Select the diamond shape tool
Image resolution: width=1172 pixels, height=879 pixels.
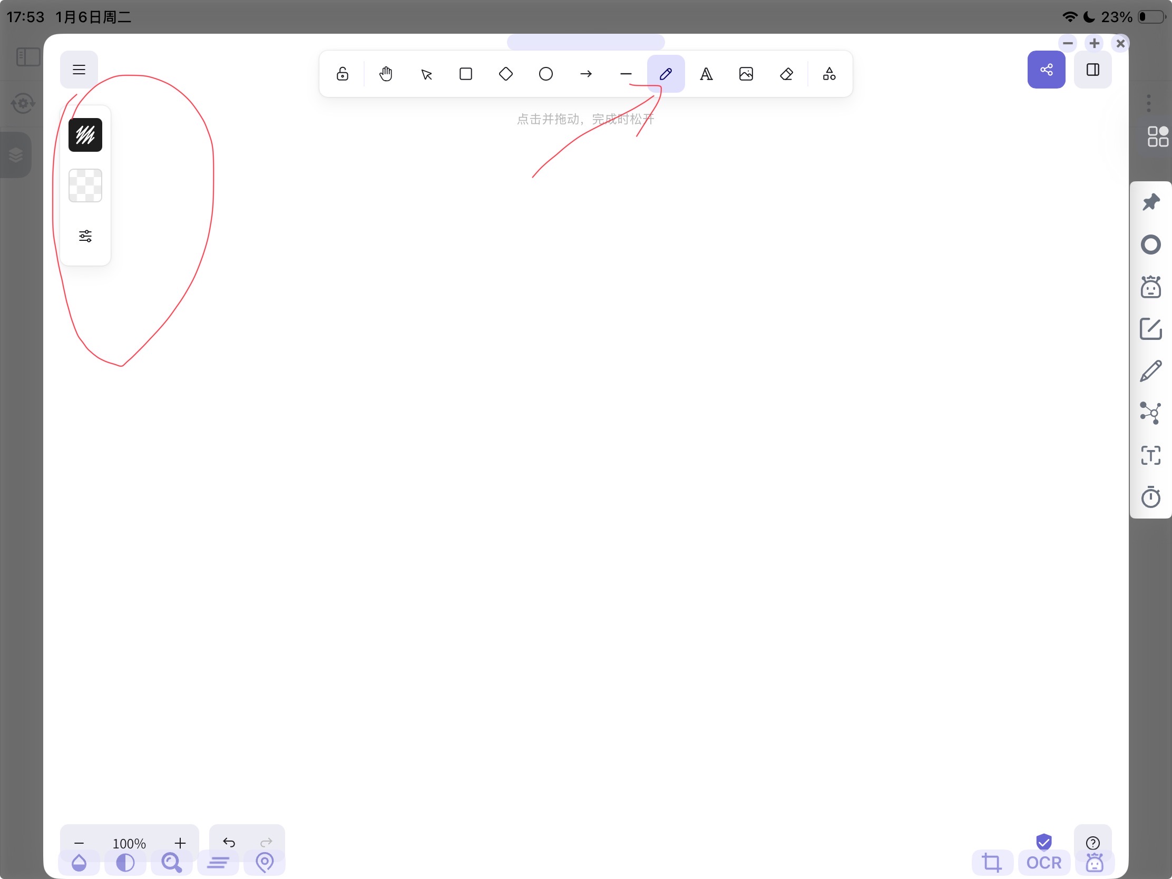point(505,74)
